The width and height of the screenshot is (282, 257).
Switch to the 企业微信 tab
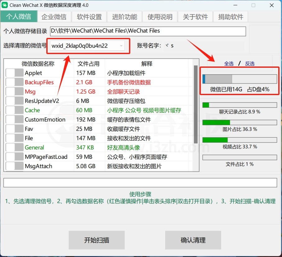(x=54, y=16)
